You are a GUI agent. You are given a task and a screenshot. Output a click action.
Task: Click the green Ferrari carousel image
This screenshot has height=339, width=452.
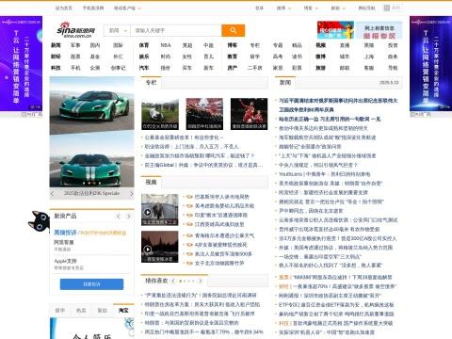click(x=91, y=132)
